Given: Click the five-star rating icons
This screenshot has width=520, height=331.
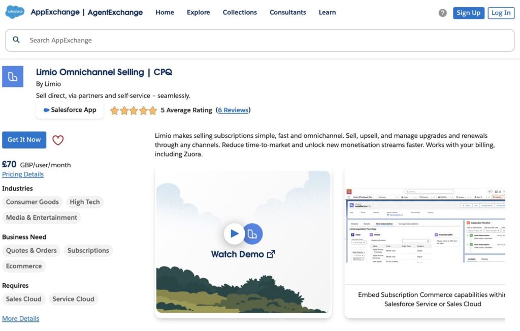Looking at the screenshot, I should (x=134, y=110).
